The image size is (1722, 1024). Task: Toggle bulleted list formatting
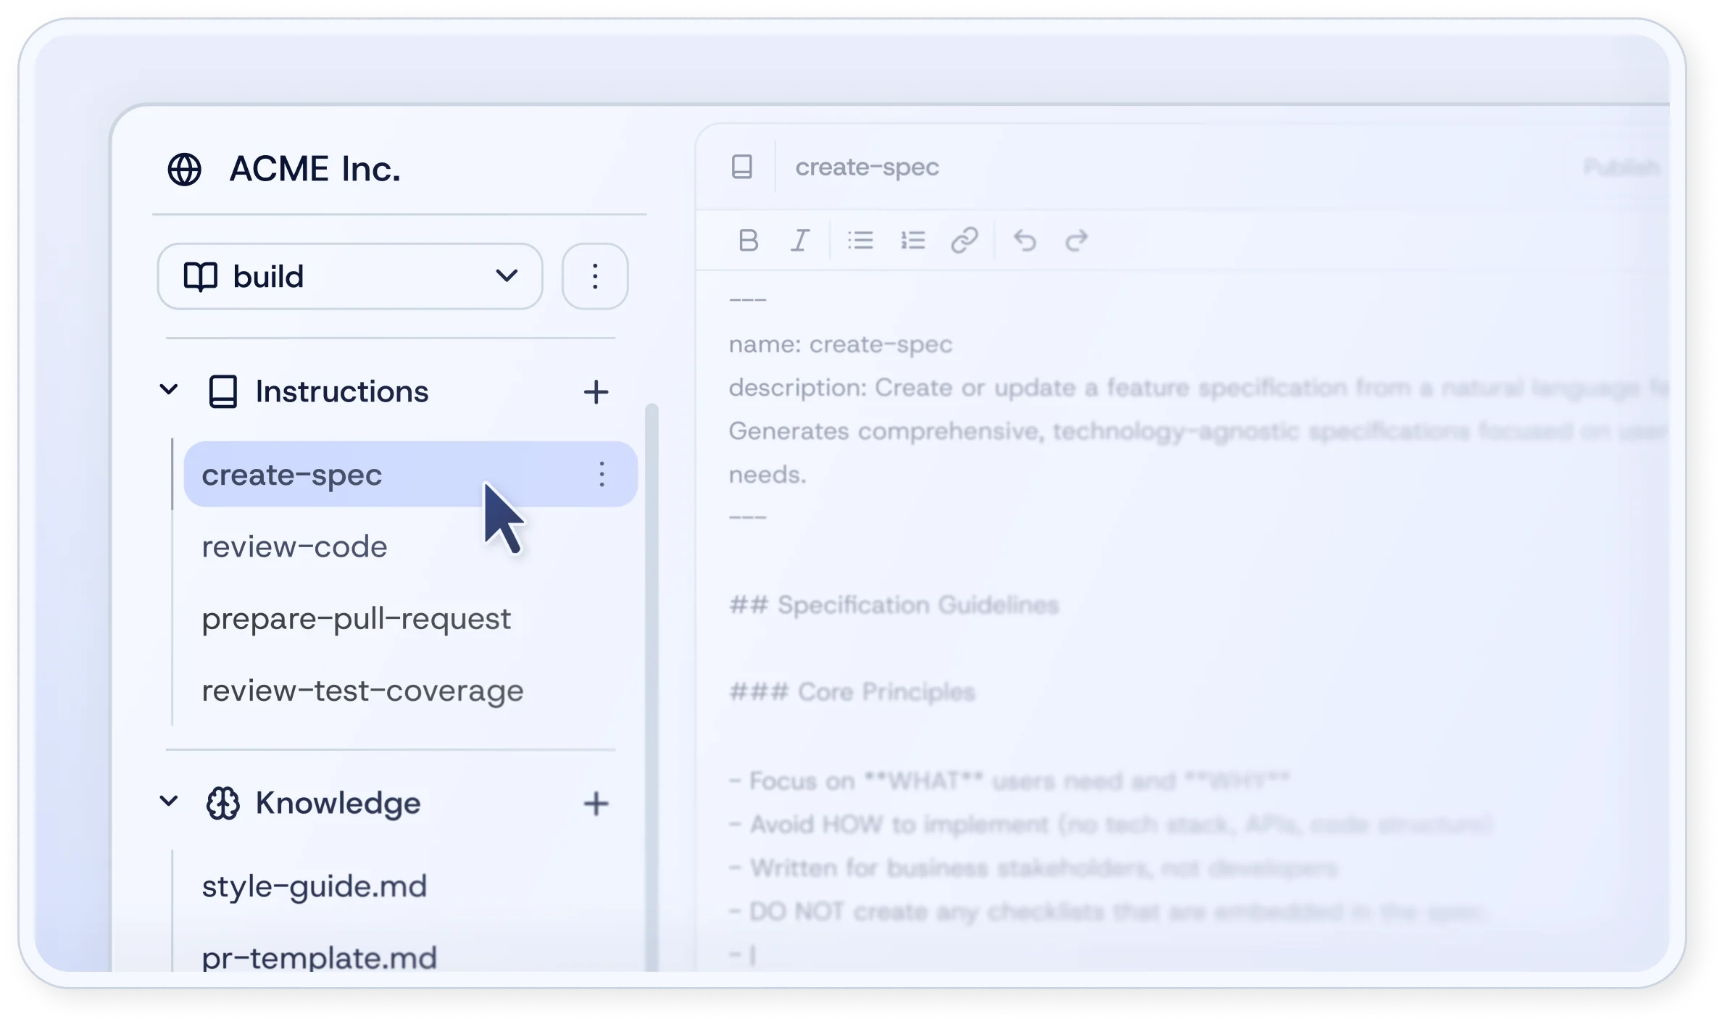[x=860, y=240]
